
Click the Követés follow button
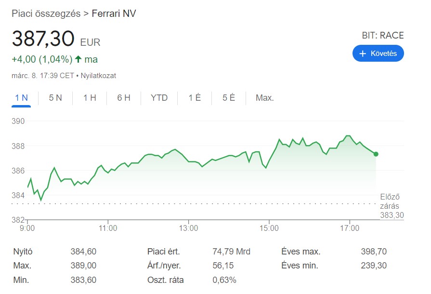tap(378, 53)
